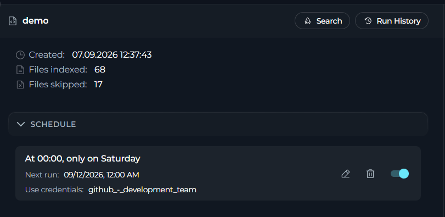Delete the Saturday schedule with trash icon
445x217 pixels.
click(x=370, y=174)
